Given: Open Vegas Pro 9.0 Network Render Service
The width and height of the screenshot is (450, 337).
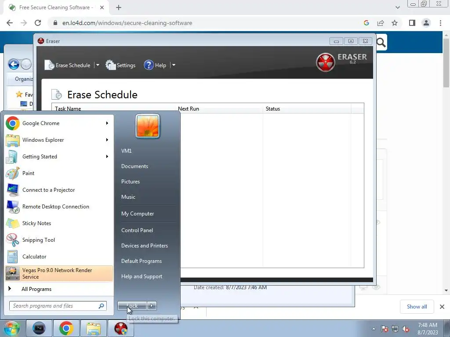Looking at the screenshot, I should [x=59, y=273].
